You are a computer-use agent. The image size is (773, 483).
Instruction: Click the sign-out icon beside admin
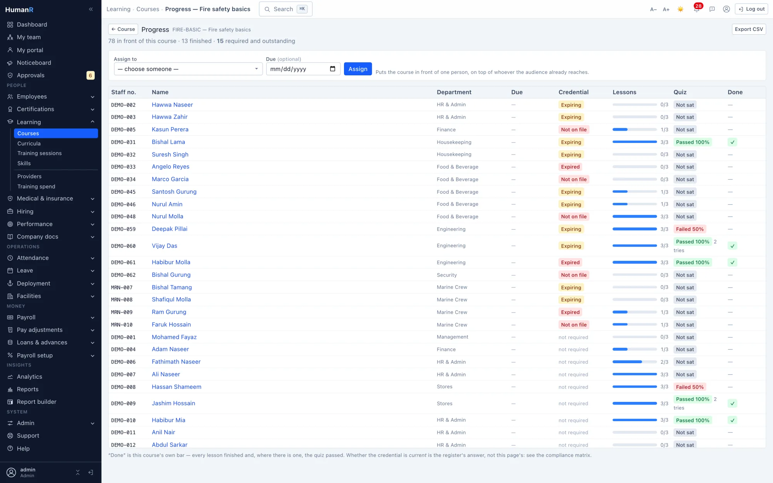[91, 472]
